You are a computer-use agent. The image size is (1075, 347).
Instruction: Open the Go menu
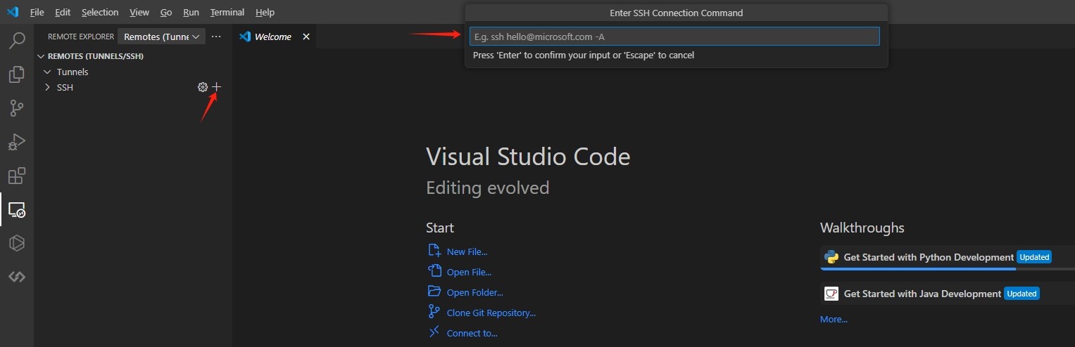pos(166,12)
